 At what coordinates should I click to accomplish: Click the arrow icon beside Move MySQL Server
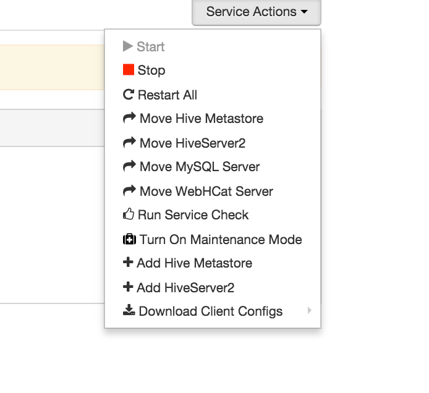(129, 166)
